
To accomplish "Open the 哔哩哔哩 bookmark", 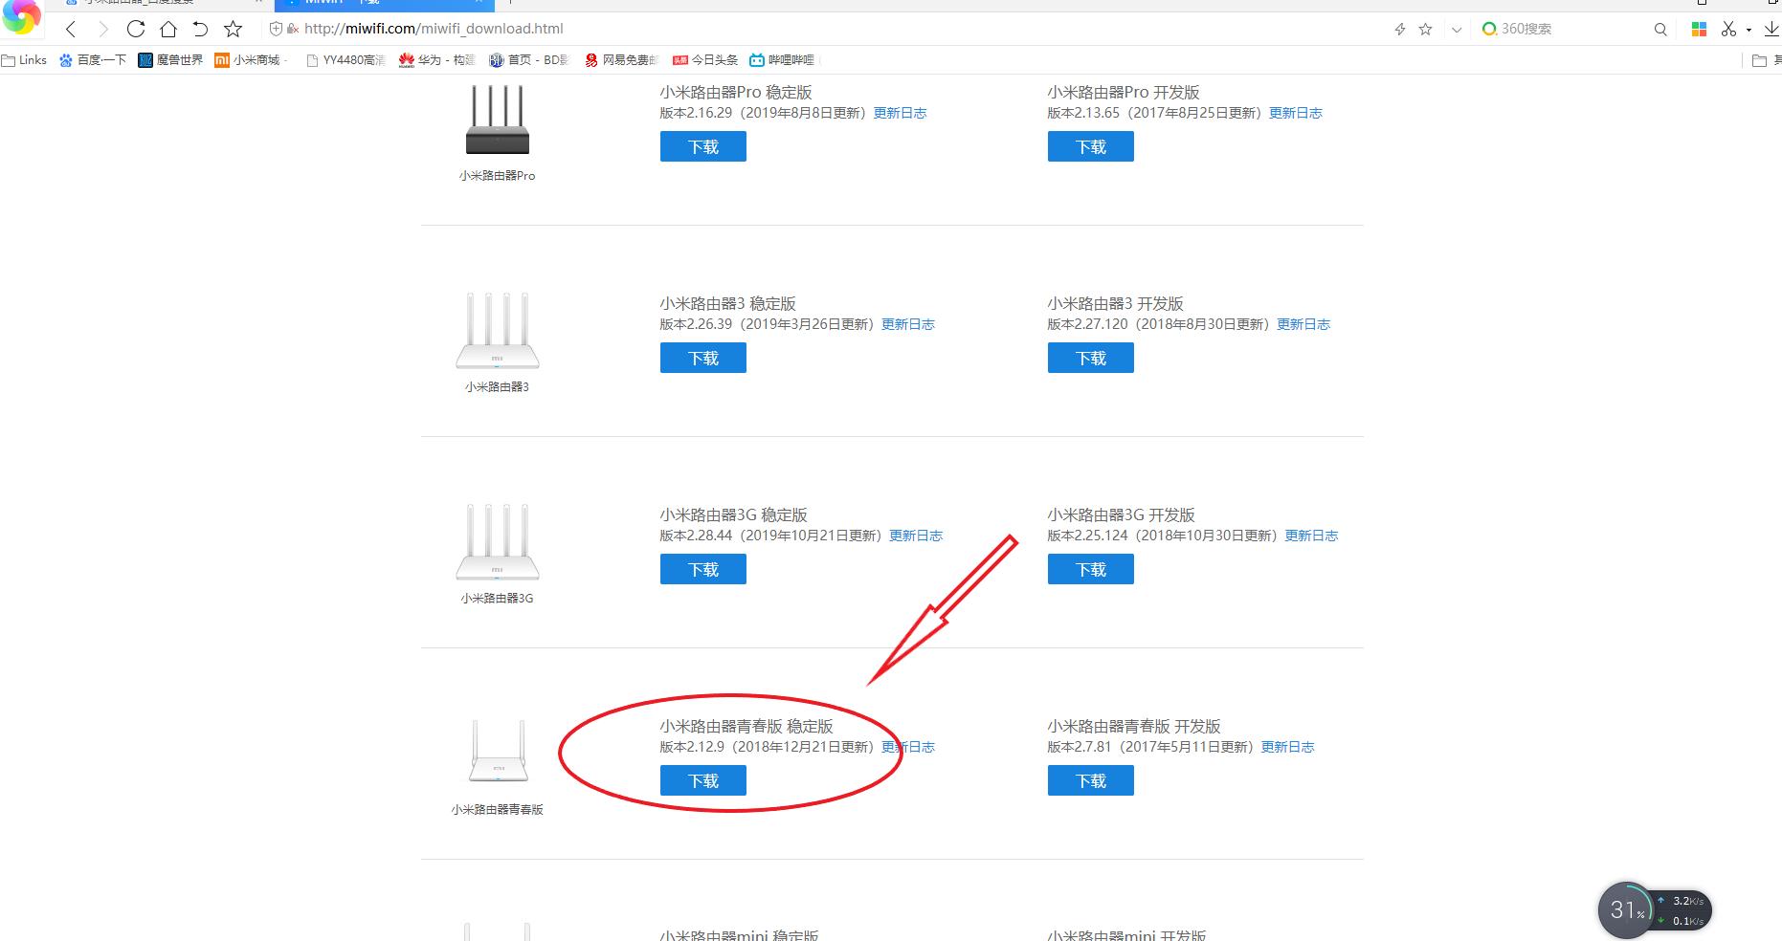I will (785, 59).
